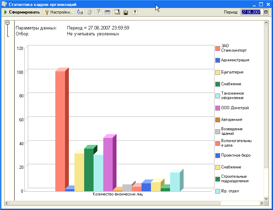Maximize the Статистика кадров организаций window
The width and height of the screenshot is (273, 210).
pos(261,5)
